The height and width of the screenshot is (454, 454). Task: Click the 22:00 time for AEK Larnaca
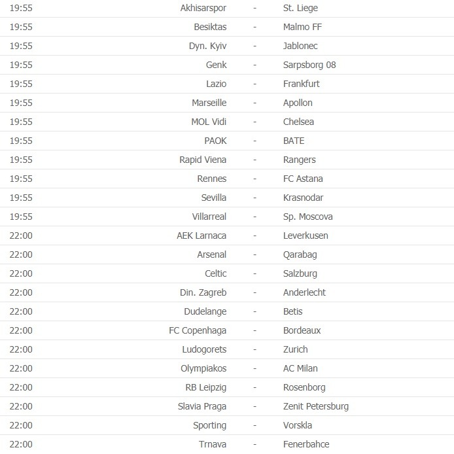click(21, 236)
